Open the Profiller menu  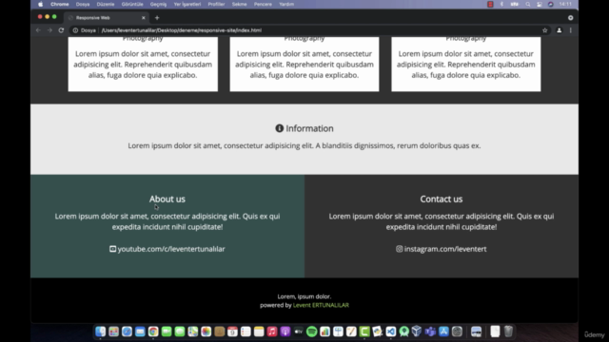216,4
